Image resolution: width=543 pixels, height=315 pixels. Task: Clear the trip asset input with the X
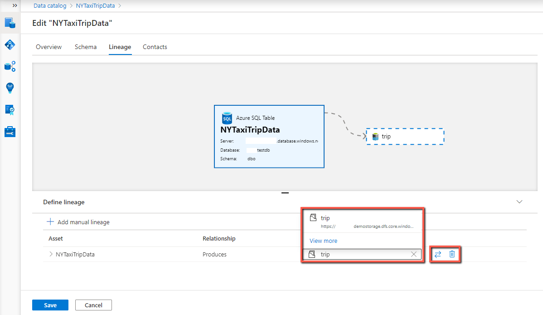[413, 254]
